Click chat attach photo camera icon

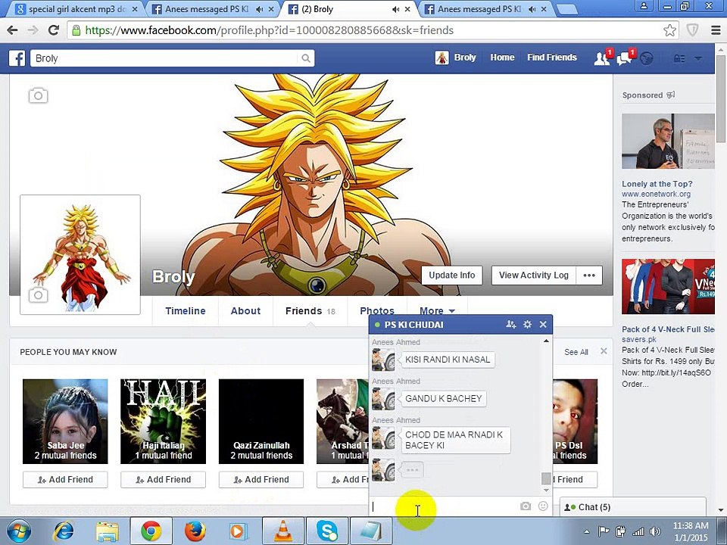click(526, 506)
